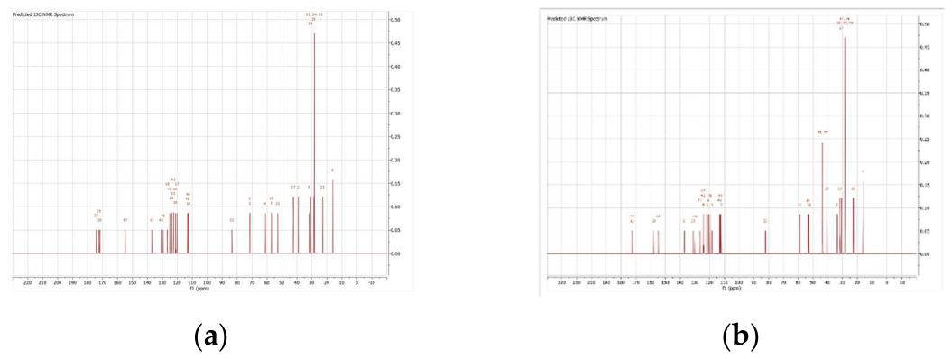
Task: Click the tallest peak line in spectrum (a)
Action: pyautogui.click(x=314, y=143)
